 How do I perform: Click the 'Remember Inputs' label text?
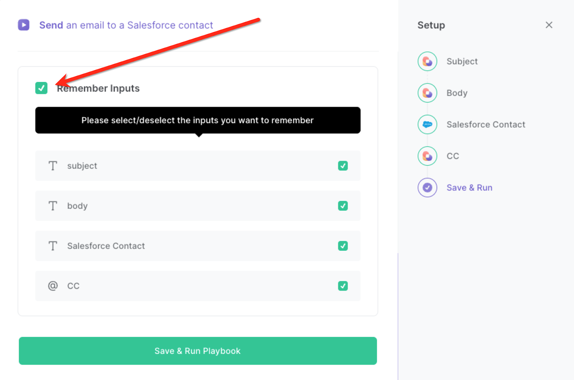point(98,88)
